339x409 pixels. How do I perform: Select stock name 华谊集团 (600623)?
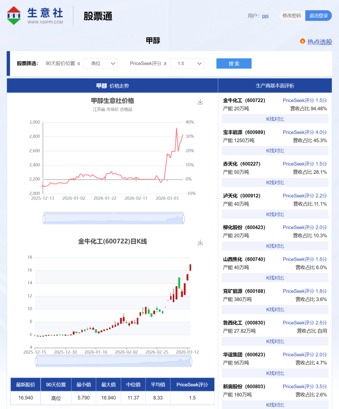[244, 354]
